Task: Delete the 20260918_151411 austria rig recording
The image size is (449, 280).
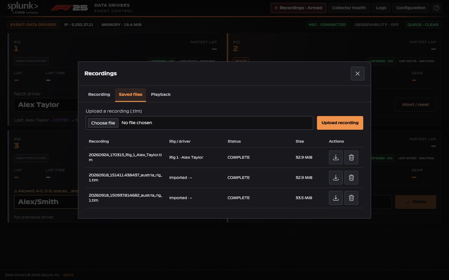Action: pos(351,178)
